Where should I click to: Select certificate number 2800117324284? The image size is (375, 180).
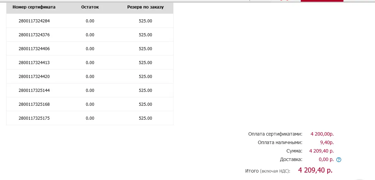coord(34,21)
